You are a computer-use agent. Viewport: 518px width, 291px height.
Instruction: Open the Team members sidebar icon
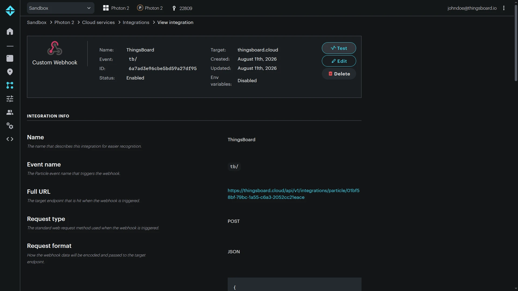point(10,112)
